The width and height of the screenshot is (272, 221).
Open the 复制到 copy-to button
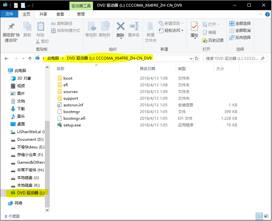[x=104, y=30]
